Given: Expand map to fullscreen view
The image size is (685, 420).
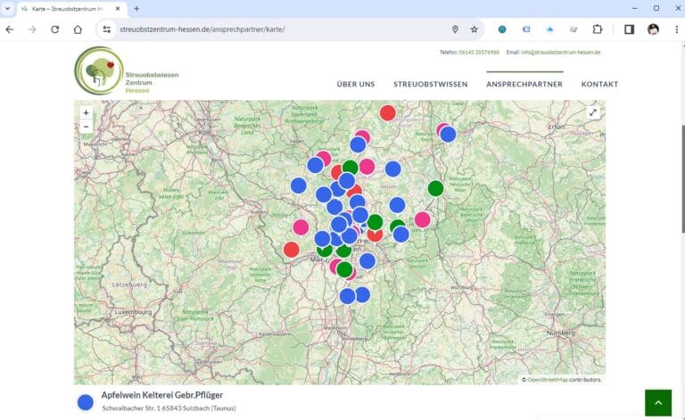Looking at the screenshot, I should pyautogui.click(x=593, y=112).
